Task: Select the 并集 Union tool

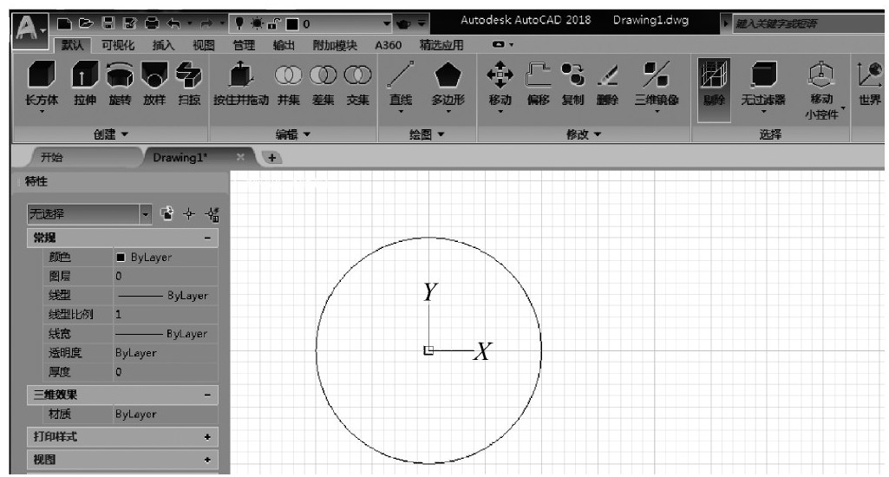Action: pyautogui.click(x=288, y=84)
